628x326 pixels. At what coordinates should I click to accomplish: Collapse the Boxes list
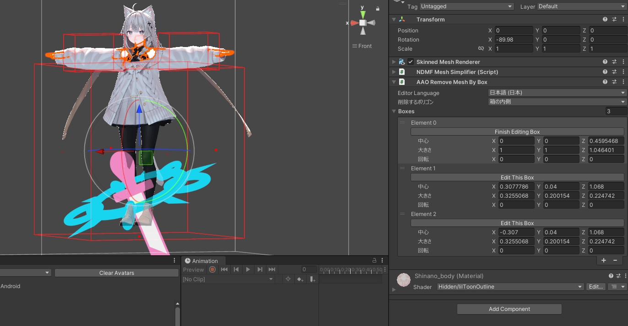[394, 111]
